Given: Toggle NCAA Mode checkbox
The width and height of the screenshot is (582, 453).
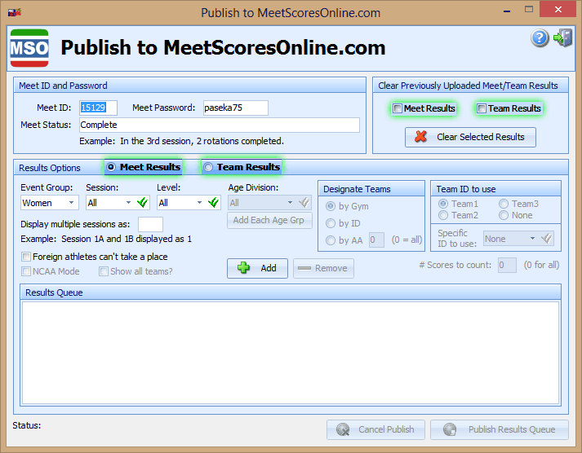Looking at the screenshot, I should (x=26, y=271).
